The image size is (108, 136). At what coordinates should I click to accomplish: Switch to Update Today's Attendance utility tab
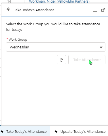[80, 131]
